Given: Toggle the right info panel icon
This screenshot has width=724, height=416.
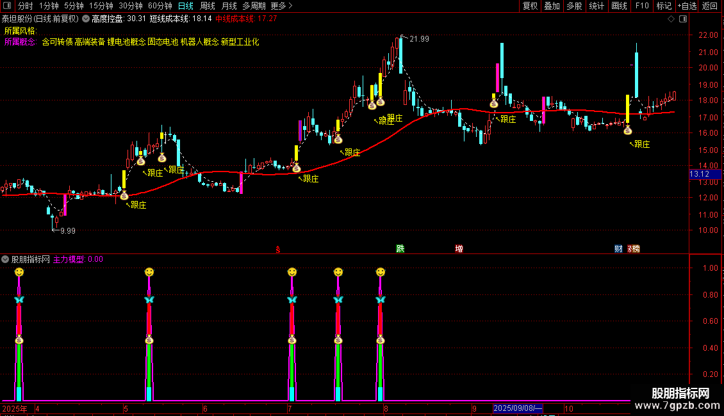Looking at the screenshot, I should pos(684,19).
